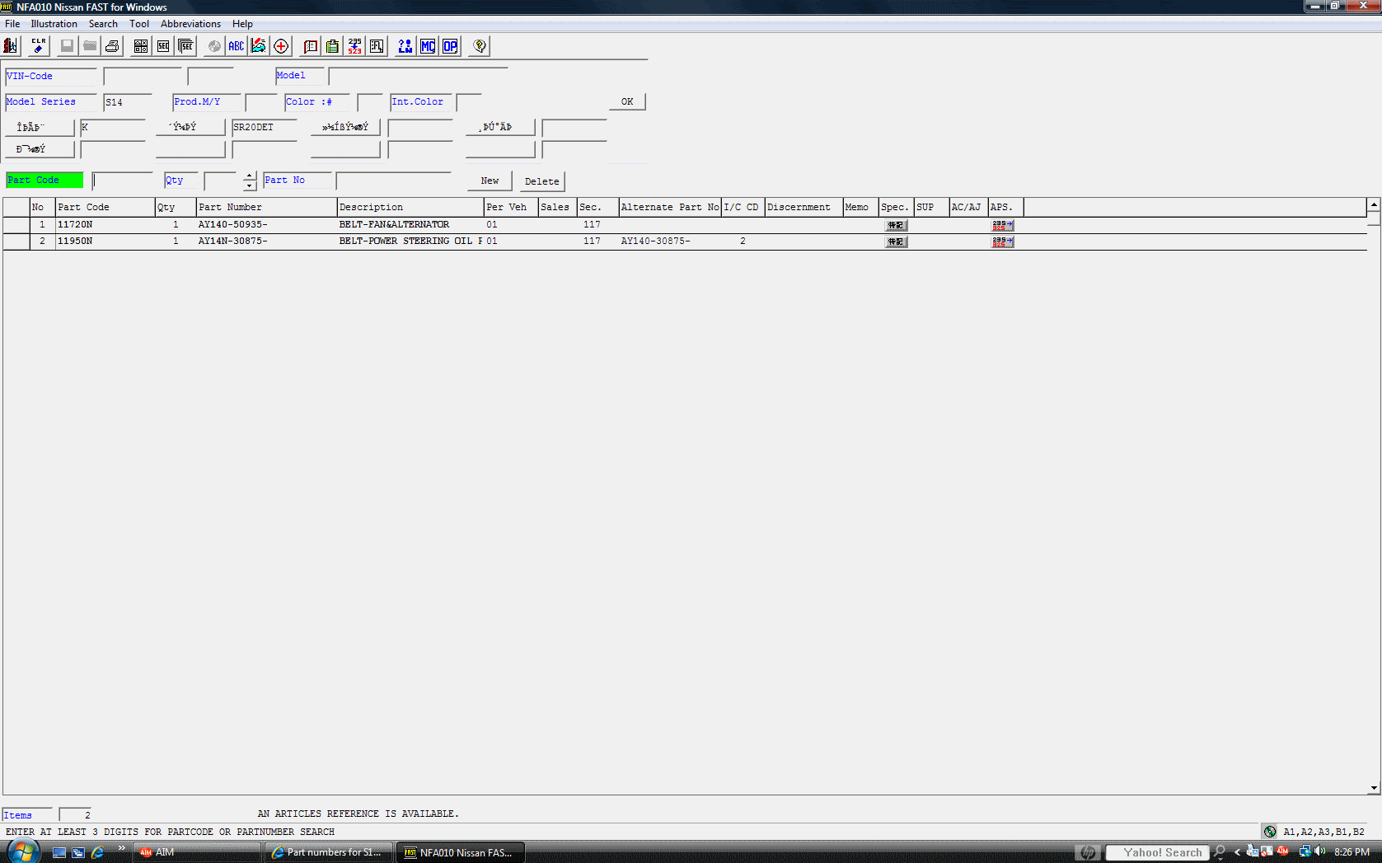Click the blue question-mark person icon
Image resolution: width=1382 pixels, height=863 pixels.
[x=405, y=46]
